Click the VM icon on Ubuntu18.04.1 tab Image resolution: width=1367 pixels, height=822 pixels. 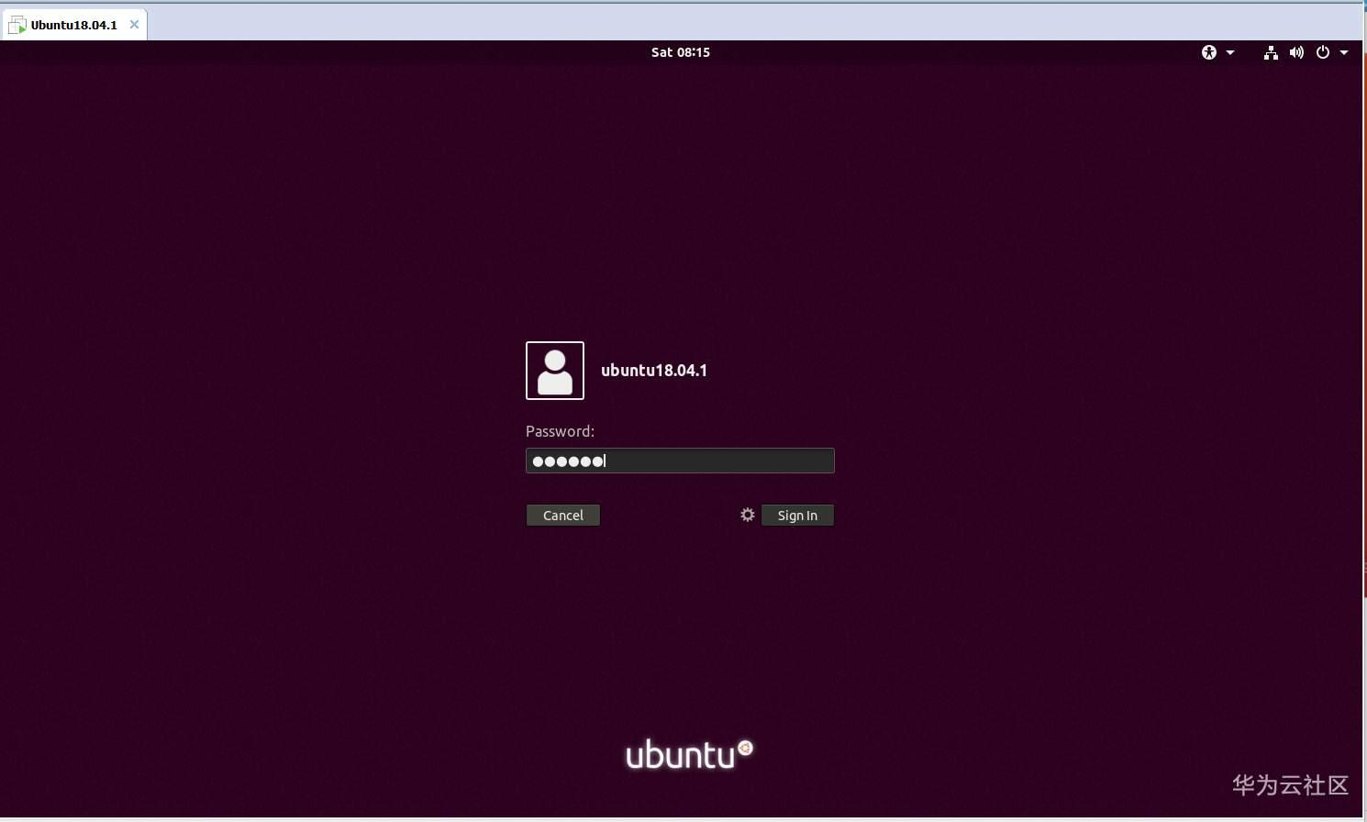(17, 26)
